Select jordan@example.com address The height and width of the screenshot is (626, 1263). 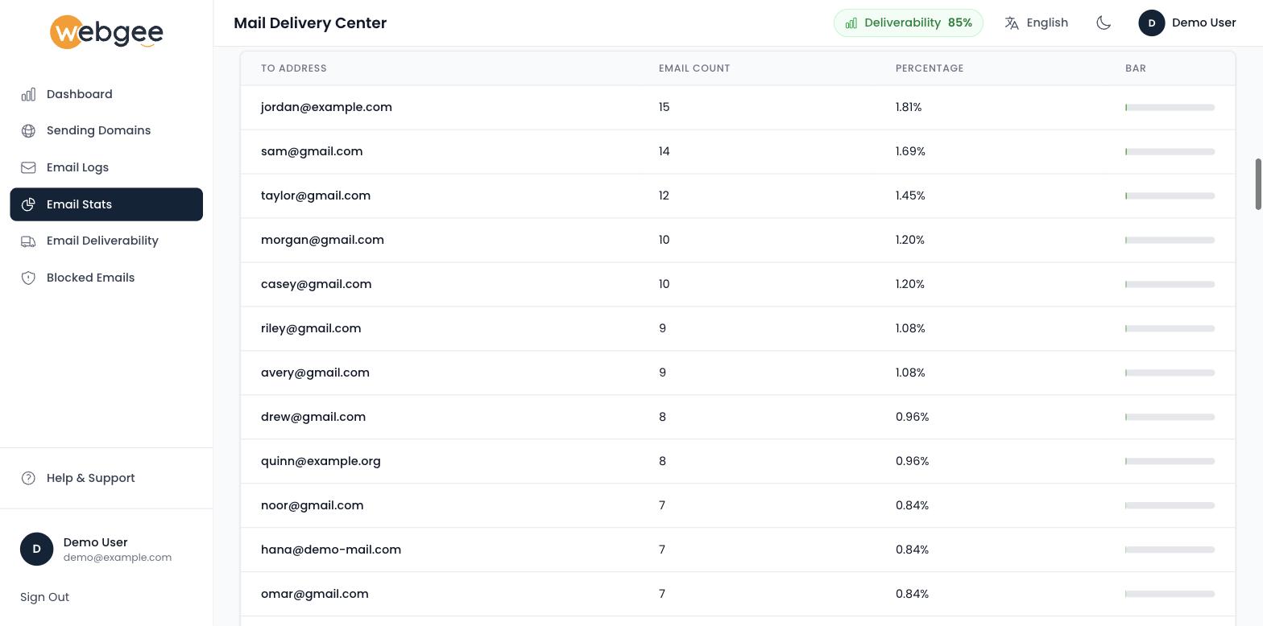(326, 107)
